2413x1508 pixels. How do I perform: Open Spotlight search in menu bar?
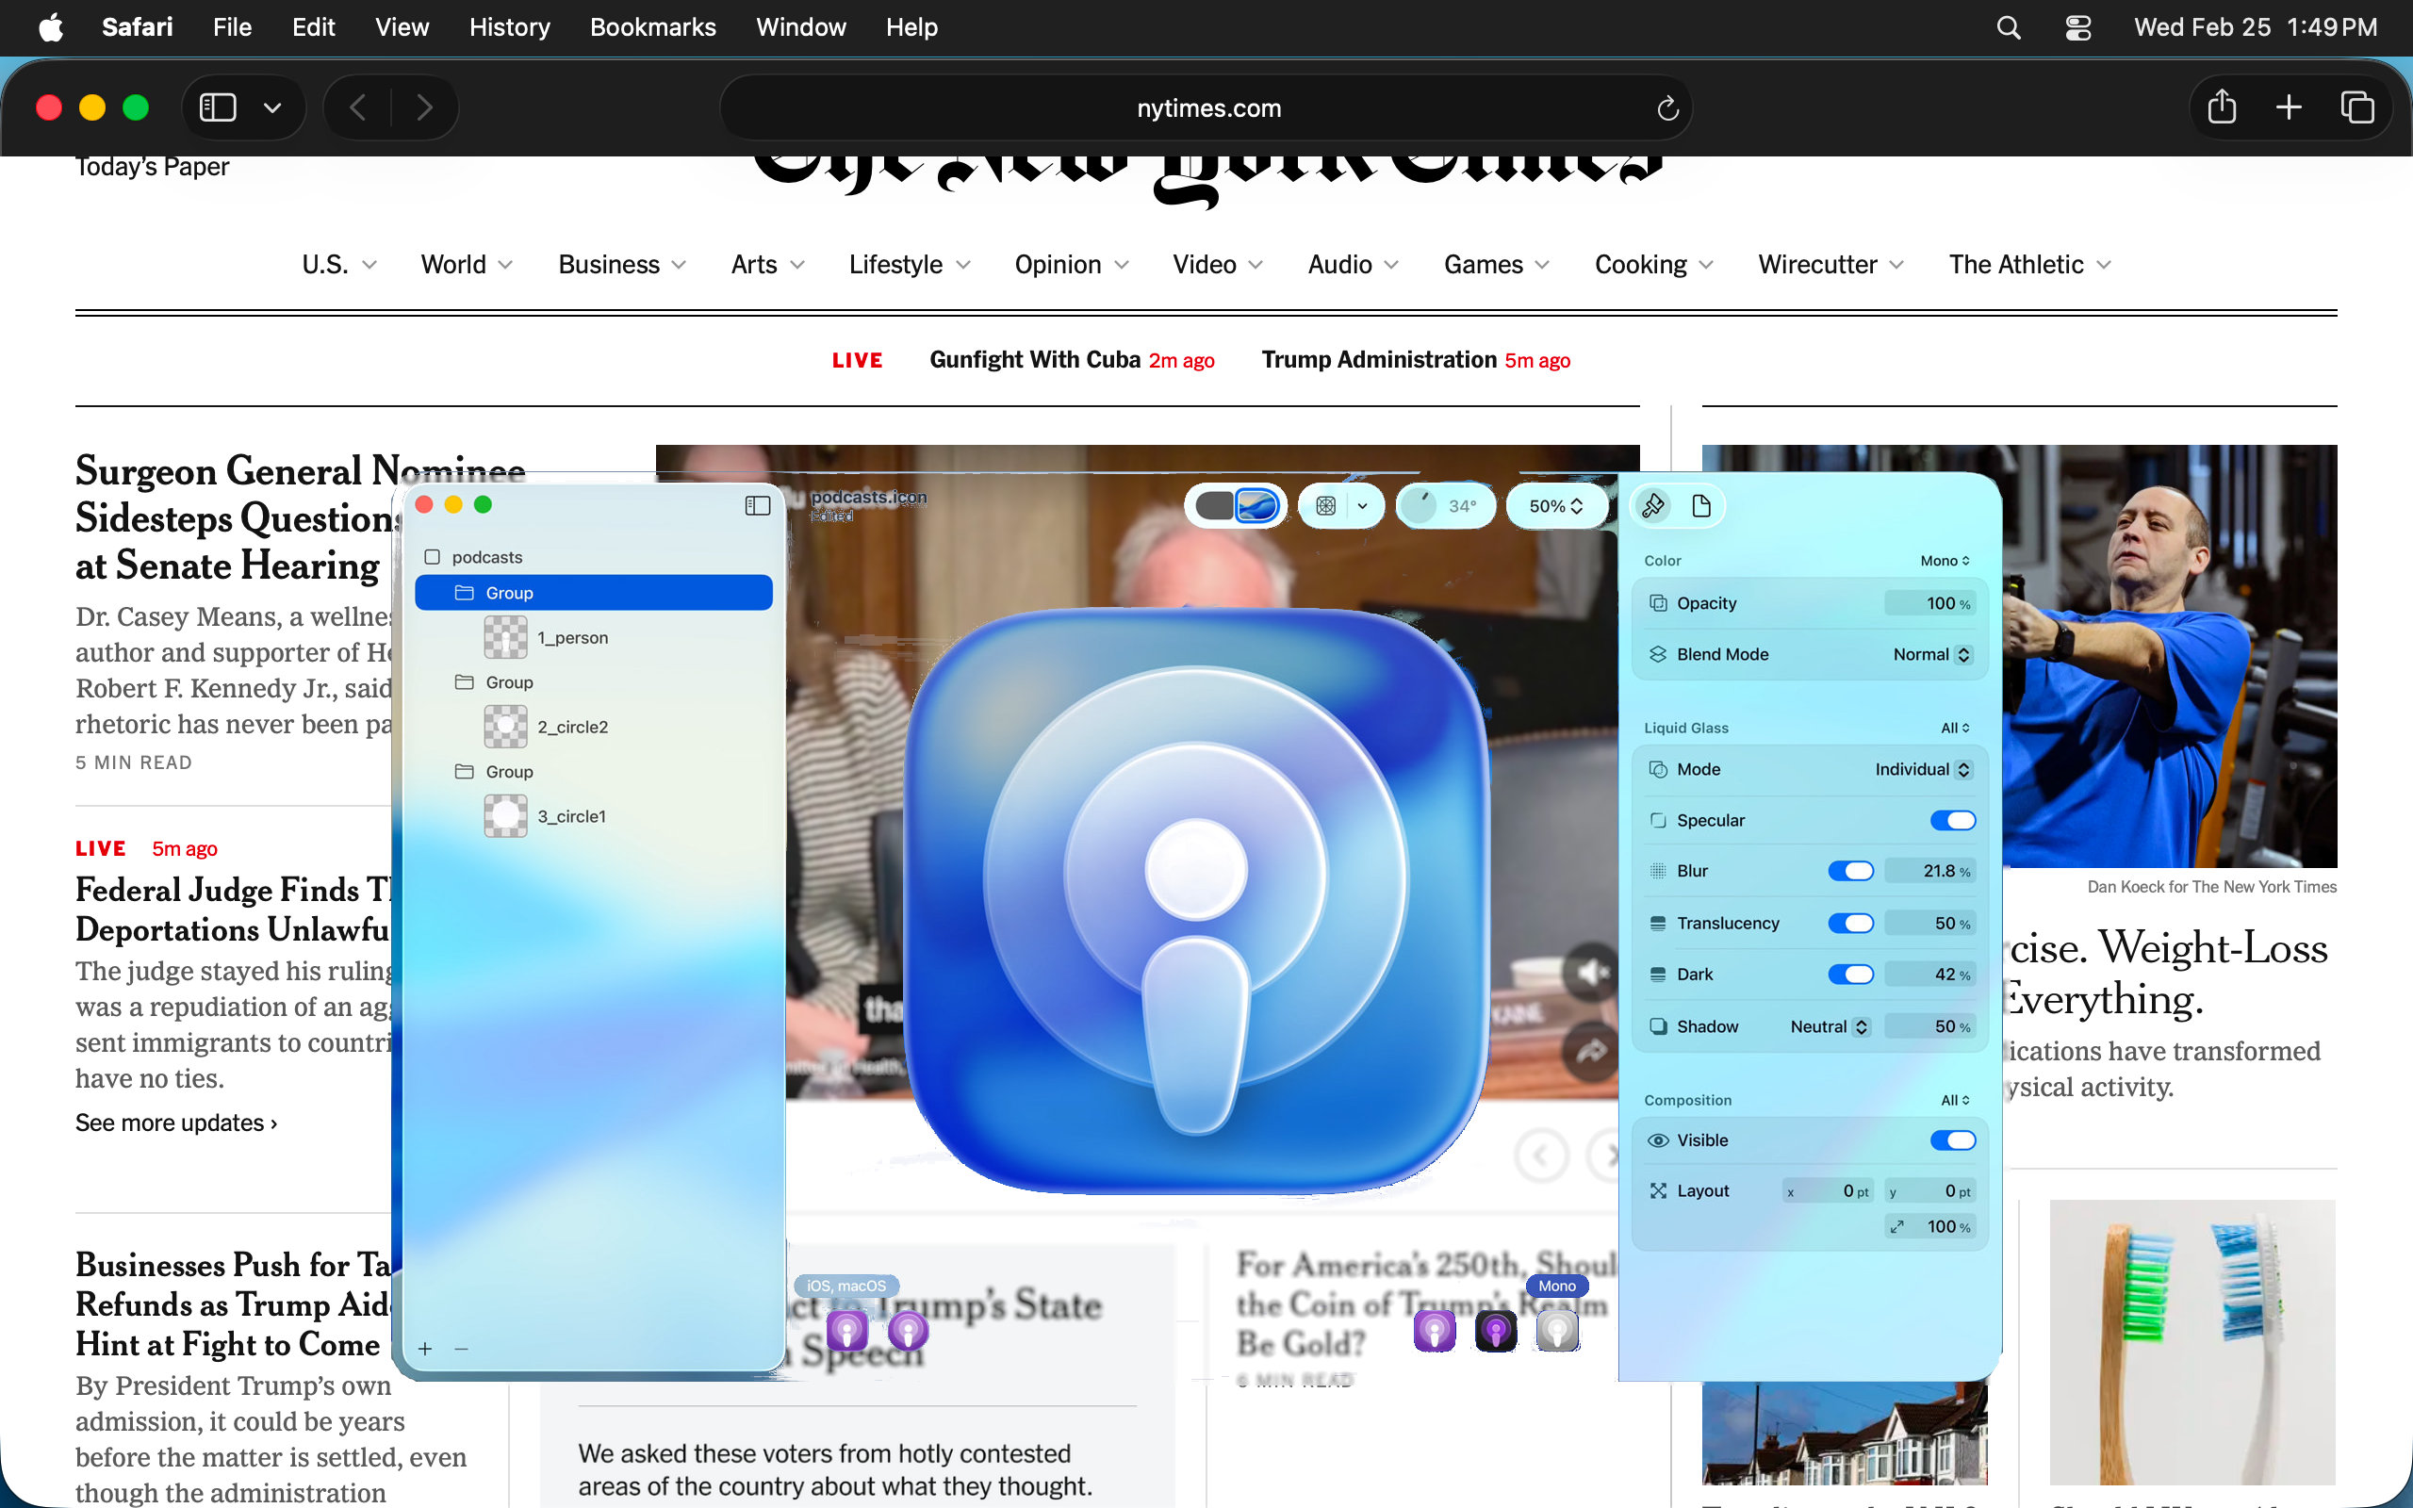[2010, 27]
